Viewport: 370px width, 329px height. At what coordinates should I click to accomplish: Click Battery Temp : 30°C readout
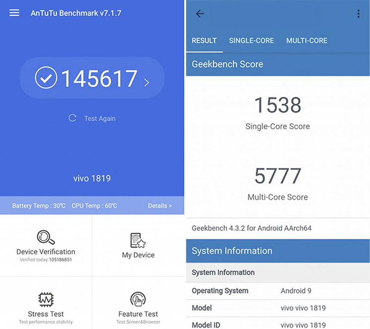39,206
